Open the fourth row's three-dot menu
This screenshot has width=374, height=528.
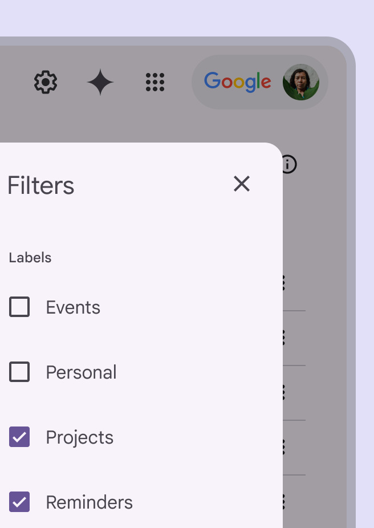[284, 447]
